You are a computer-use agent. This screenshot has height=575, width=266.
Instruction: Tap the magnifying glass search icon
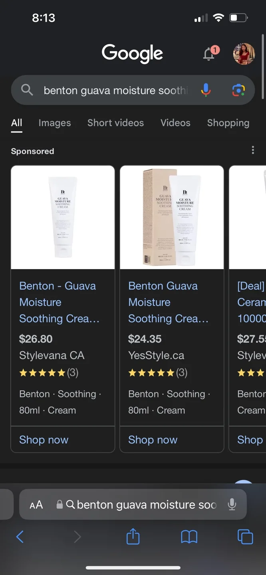pyautogui.click(x=27, y=90)
